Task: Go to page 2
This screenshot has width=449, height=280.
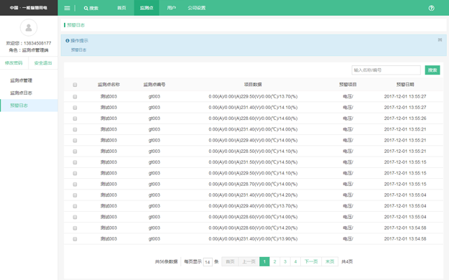Action: pos(274,261)
